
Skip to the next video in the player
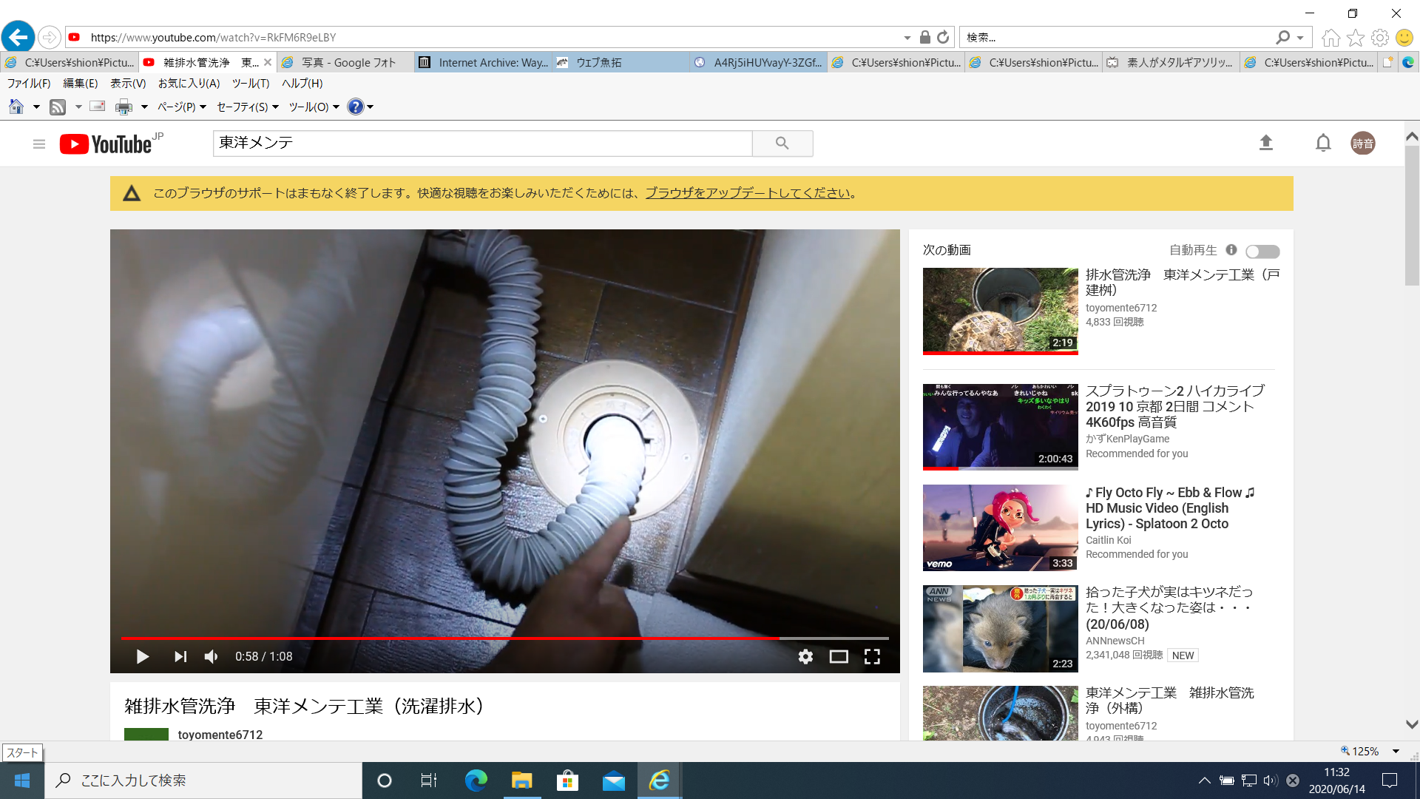pyautogui.click(x=180, y=656)
